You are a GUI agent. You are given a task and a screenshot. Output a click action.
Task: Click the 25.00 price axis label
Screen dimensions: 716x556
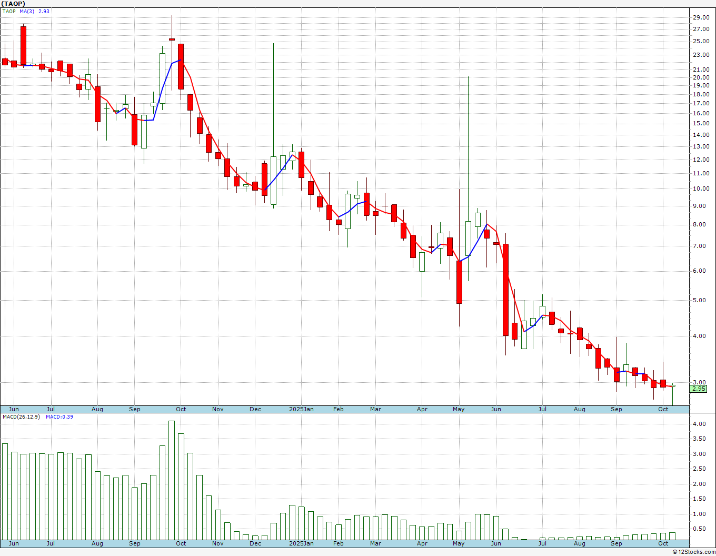pos(701,41)
